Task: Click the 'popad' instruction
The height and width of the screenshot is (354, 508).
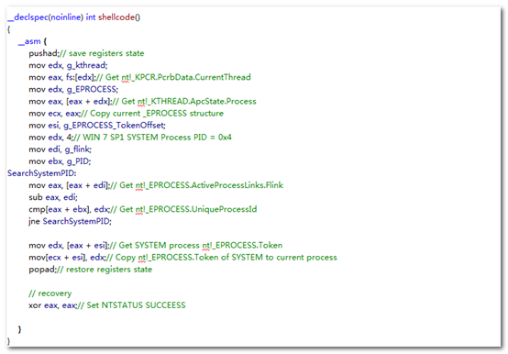Action: [x=42, y=270]
